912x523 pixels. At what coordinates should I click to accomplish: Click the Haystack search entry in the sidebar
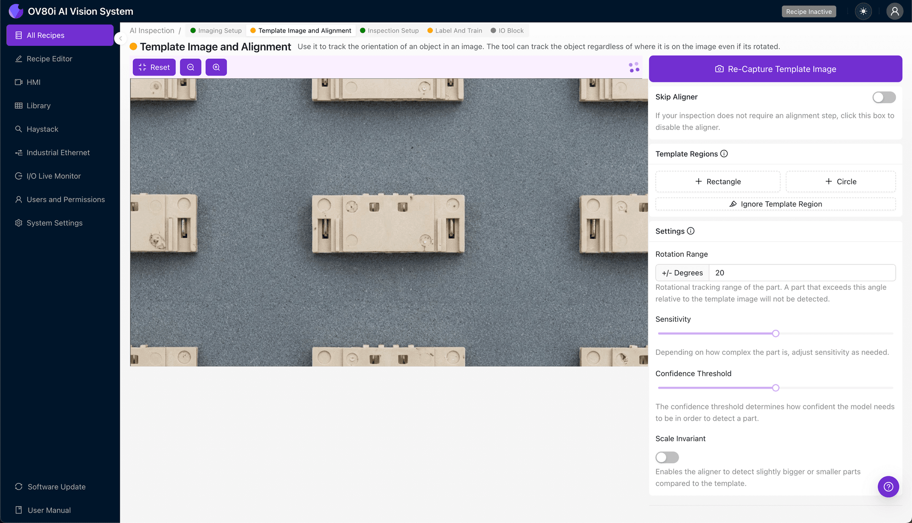click(43, 129)
